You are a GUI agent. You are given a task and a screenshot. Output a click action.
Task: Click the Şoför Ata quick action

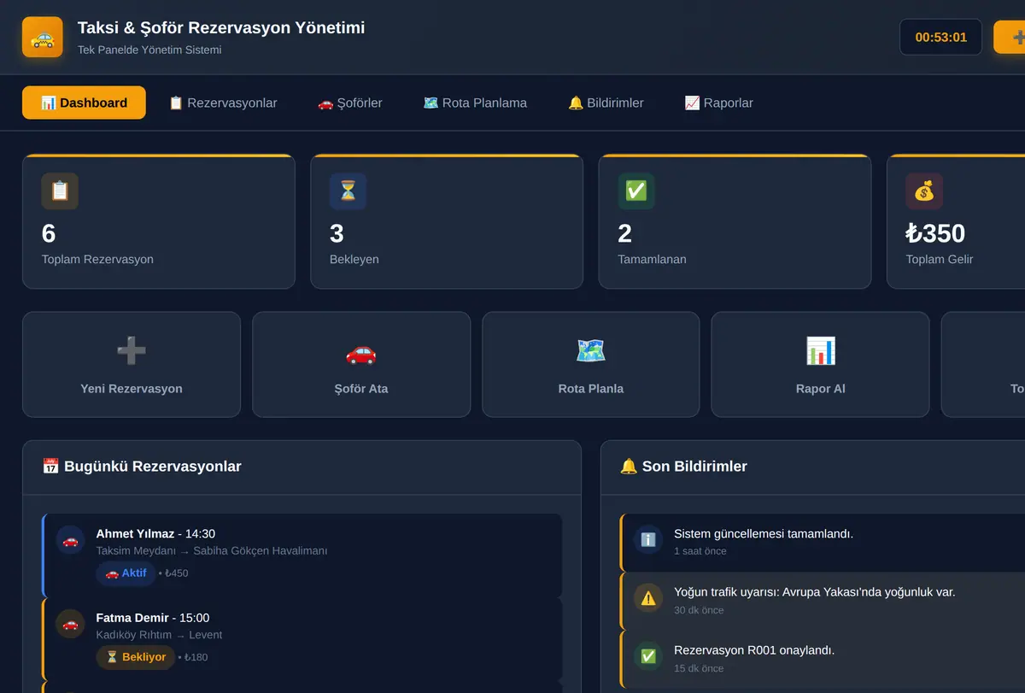(x=361, y=364)
